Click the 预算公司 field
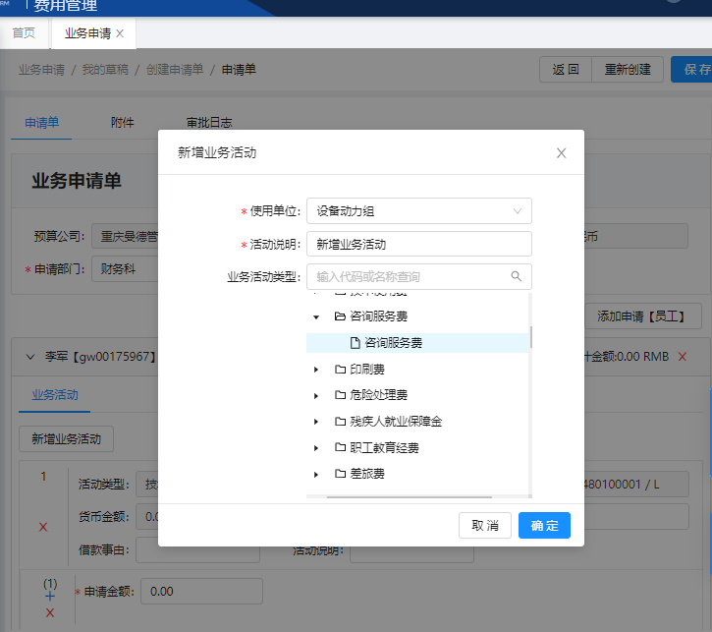Viewport: 712px width, 632px height. point(125,236)
